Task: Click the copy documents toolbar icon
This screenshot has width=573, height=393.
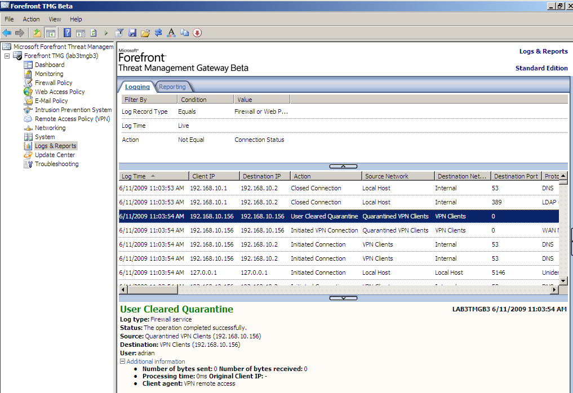Action: 185,33
